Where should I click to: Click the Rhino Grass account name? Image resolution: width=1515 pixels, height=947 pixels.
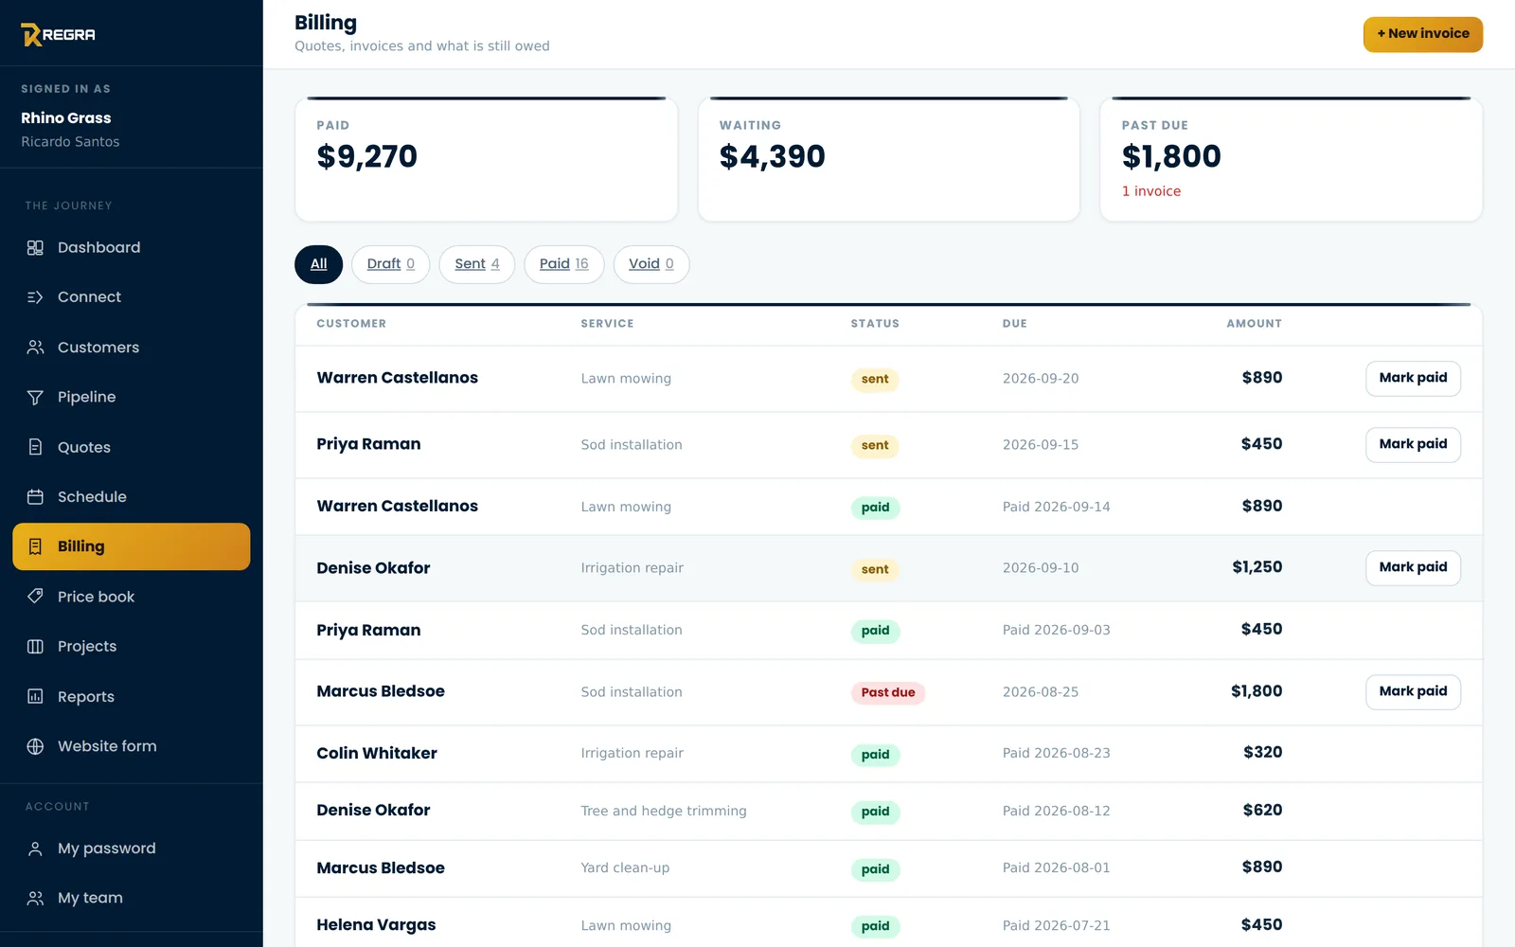tap(66, 117)
